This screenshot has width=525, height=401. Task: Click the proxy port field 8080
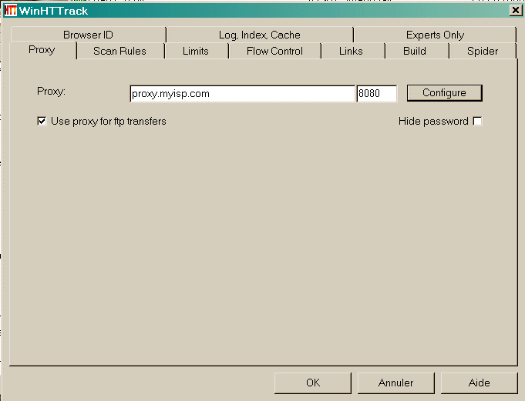[x=377, y=94]
